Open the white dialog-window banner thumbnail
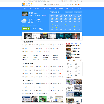The height and width of the screenshot is (104, 104). [x=36, y=36]
